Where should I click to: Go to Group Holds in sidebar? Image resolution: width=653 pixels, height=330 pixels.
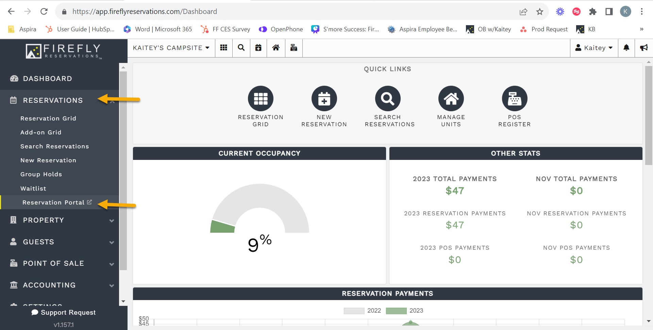41,174
